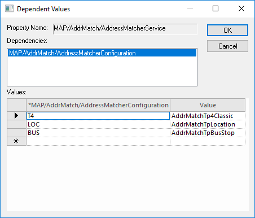255x218 pixels.
Task: Select the T4 row via arrow header
Action: [x=16, y=116]
